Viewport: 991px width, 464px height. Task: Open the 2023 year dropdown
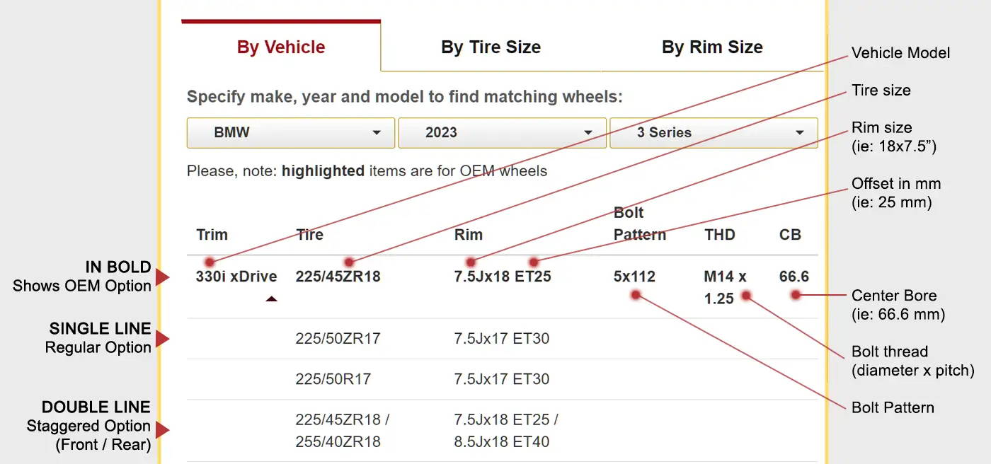(502, 132)
